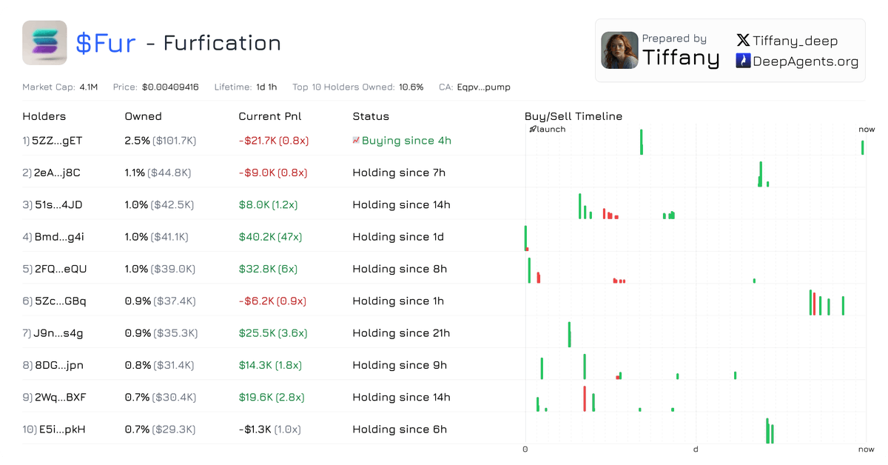Select holder 51s...4JD
888x465 pixels.
coord(59,204)
